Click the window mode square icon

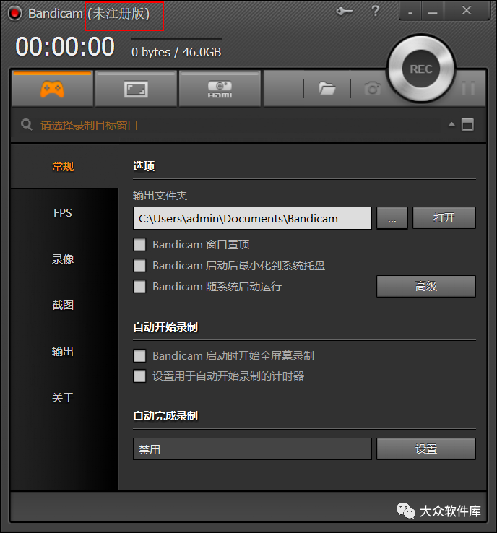coord(467,125)
